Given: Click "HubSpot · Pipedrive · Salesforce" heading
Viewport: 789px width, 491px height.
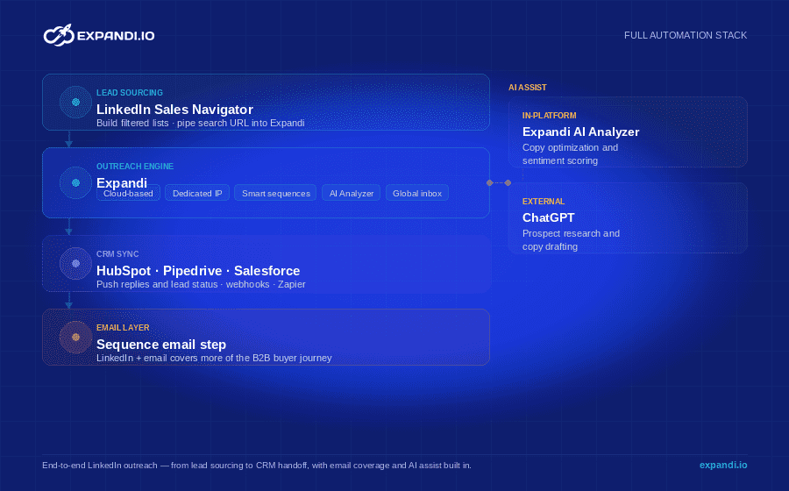Looking at the screenshot, I should click(198, 271).
